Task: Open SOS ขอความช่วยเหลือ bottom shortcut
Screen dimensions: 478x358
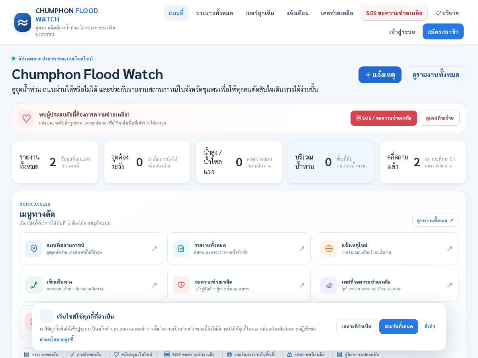Action: point(189,354)
